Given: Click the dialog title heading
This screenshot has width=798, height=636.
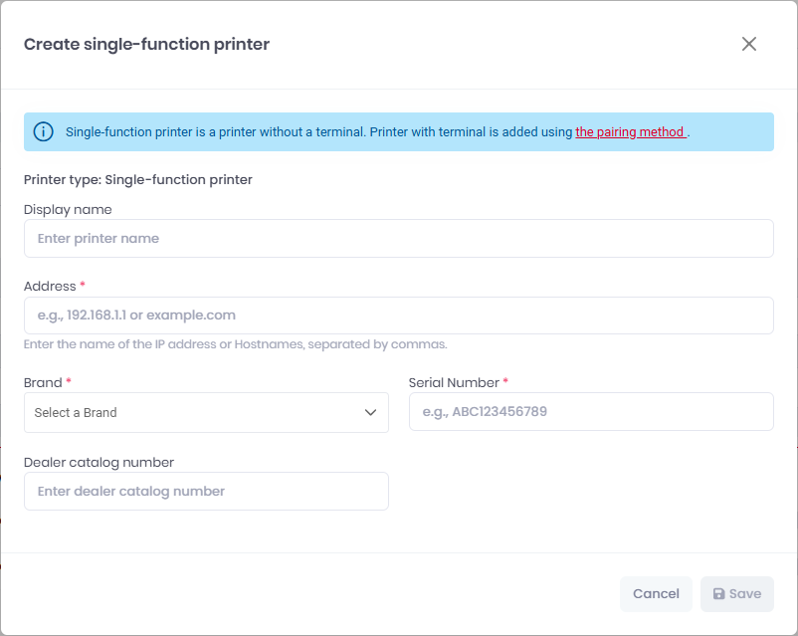Looking at the screenshot, I should [146, 45].
